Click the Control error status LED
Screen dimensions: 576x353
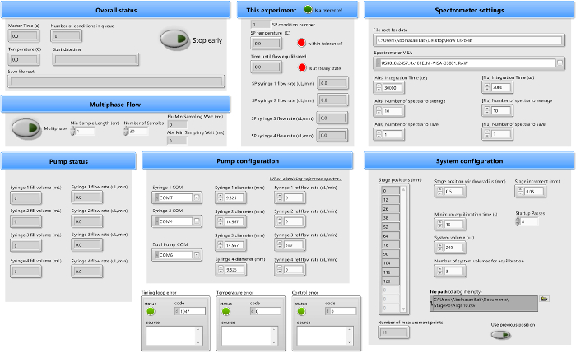pyautogui.click(x=301, y=311)
